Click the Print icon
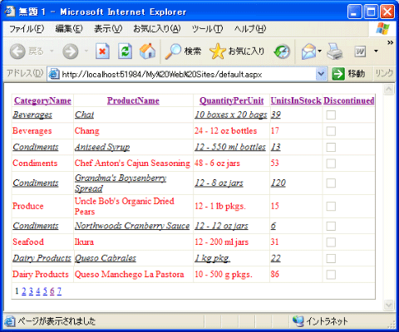Screen dimensions: 399x332 click(334, 51)
